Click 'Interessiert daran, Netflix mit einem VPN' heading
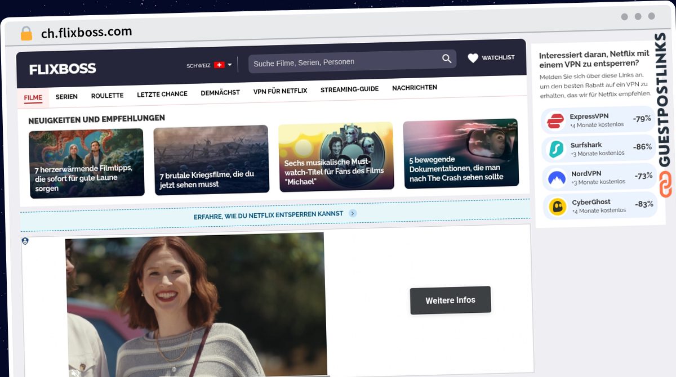The image size is (676, 377). coord(594,58)
